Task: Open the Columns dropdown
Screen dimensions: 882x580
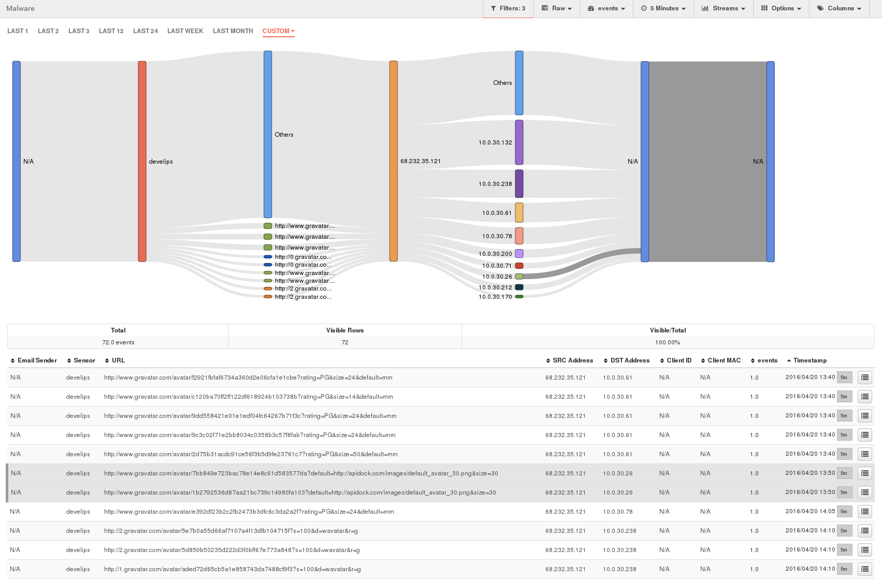Action: (x=839, y=8)
